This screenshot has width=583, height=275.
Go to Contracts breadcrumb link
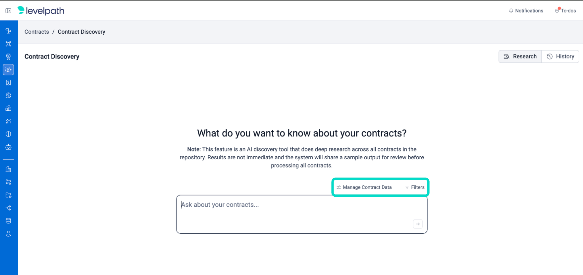click(x=37, y=32)
